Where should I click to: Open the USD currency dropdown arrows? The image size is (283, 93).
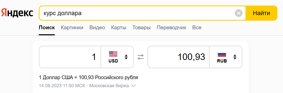tap(126, 57)
